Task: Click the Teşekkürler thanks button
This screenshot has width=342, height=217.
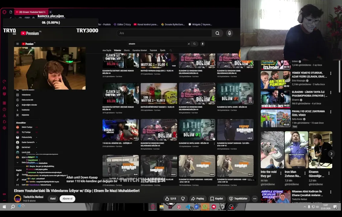Action: [x=238, y=199]
